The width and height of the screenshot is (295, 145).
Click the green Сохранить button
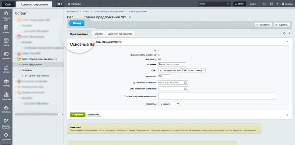coord(78,114)
